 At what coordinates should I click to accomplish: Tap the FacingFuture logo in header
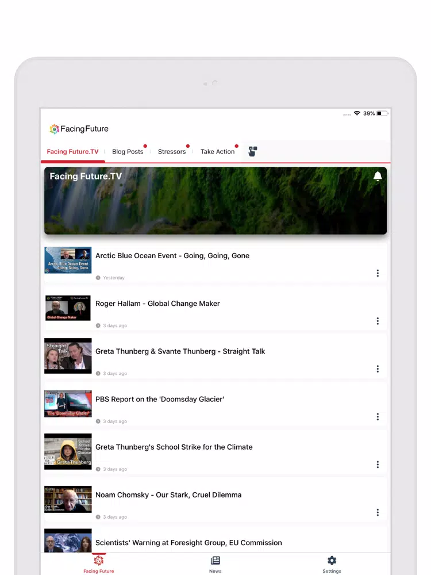click(x=79, y=129)
